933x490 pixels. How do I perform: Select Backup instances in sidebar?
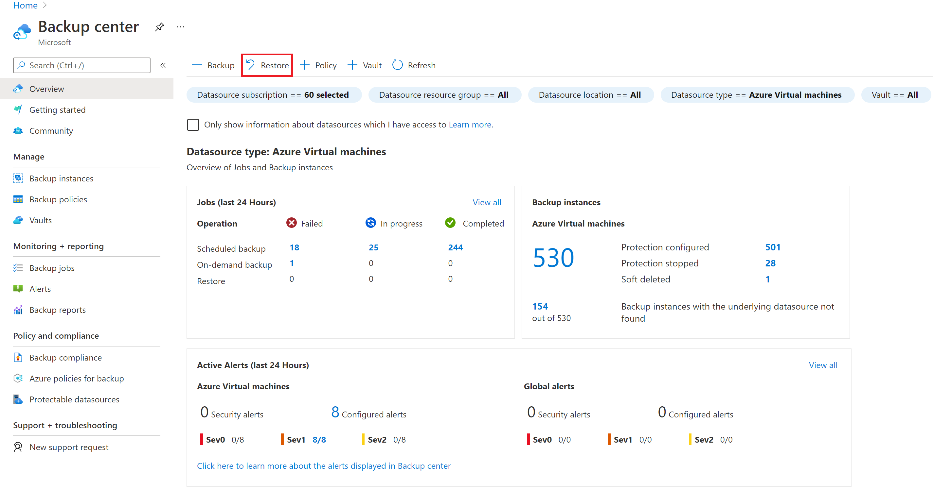(62, 177)
